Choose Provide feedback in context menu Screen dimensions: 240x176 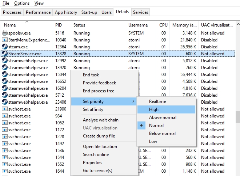pos(104,83)
